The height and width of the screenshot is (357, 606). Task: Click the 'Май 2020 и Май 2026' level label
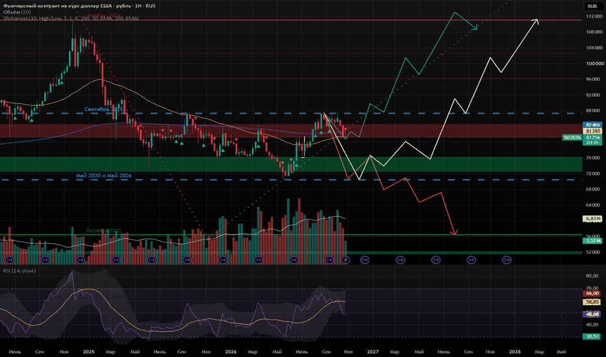click(x=103, y=175)
